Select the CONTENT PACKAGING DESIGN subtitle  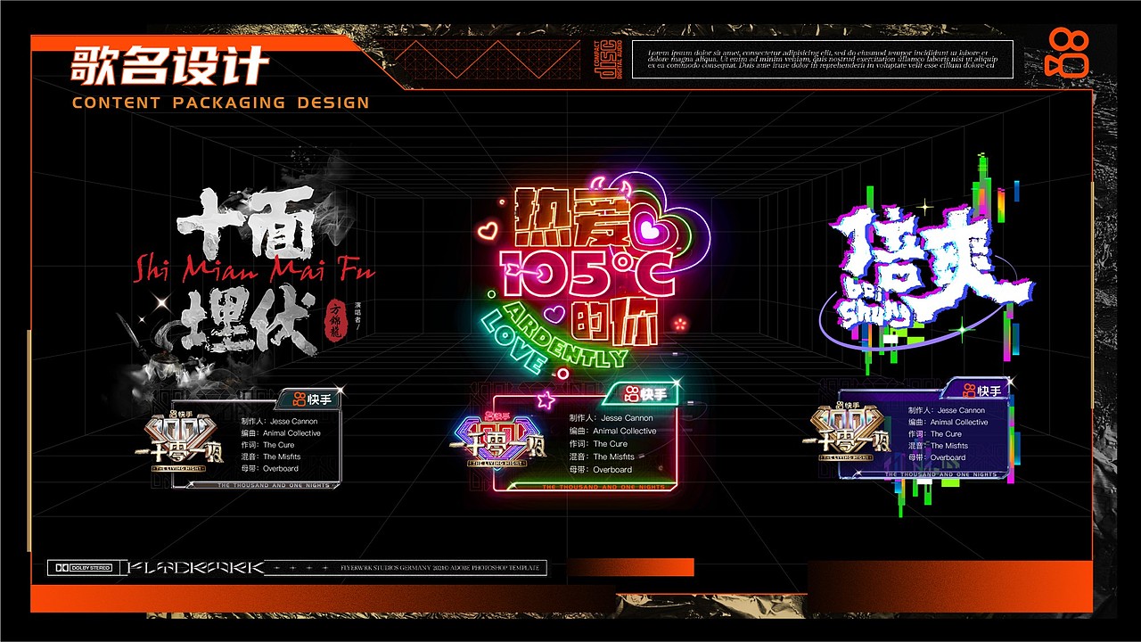coord(220,103)
